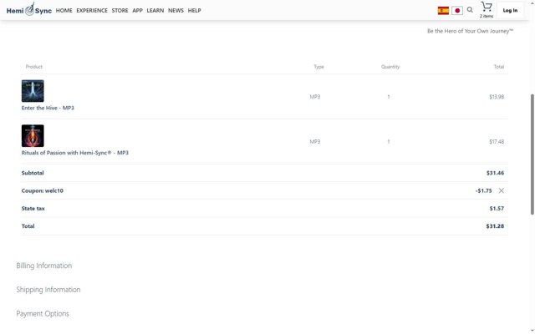Click the $17.48 price
The height and width of the screenshot is (334, 535).
[497, 141]
